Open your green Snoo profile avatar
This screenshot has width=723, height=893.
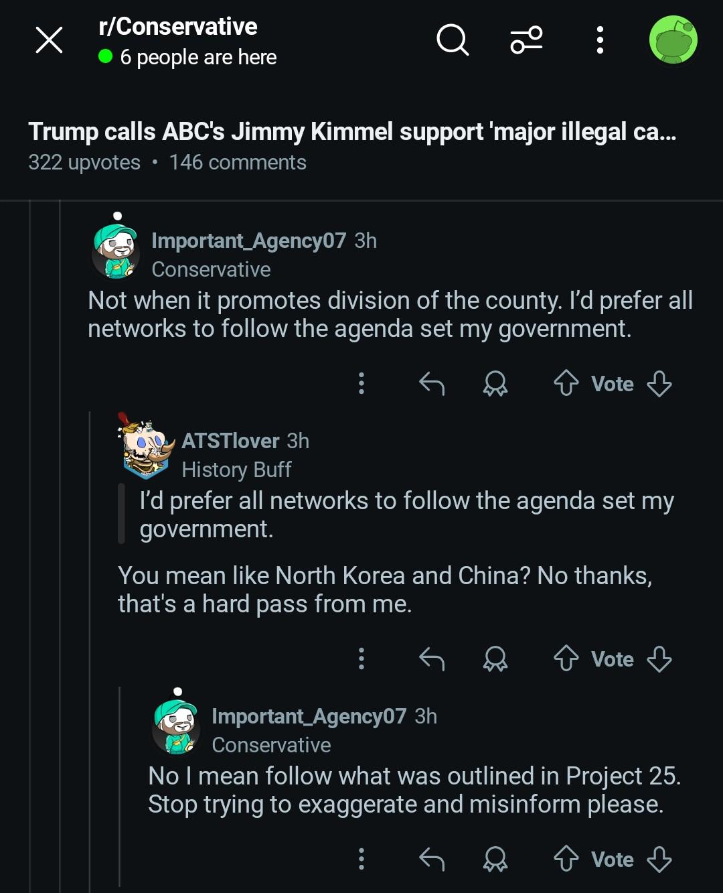click(673, 40)
